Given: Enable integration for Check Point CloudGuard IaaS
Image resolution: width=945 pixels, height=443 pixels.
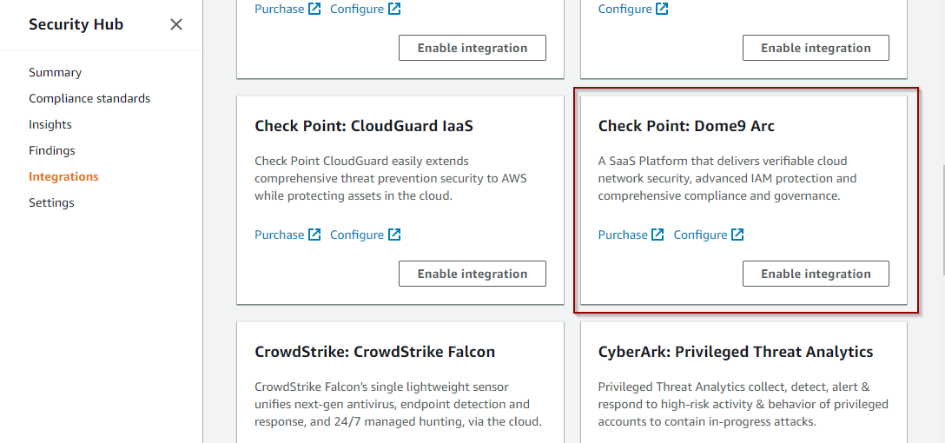Looking at the screenshot, I should coord(472,274).
